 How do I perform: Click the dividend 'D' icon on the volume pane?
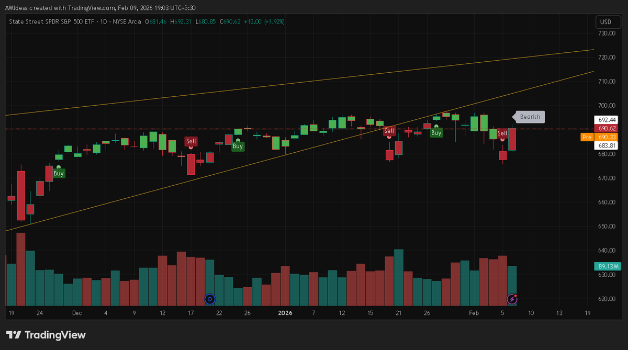click(x=210, y=299)
